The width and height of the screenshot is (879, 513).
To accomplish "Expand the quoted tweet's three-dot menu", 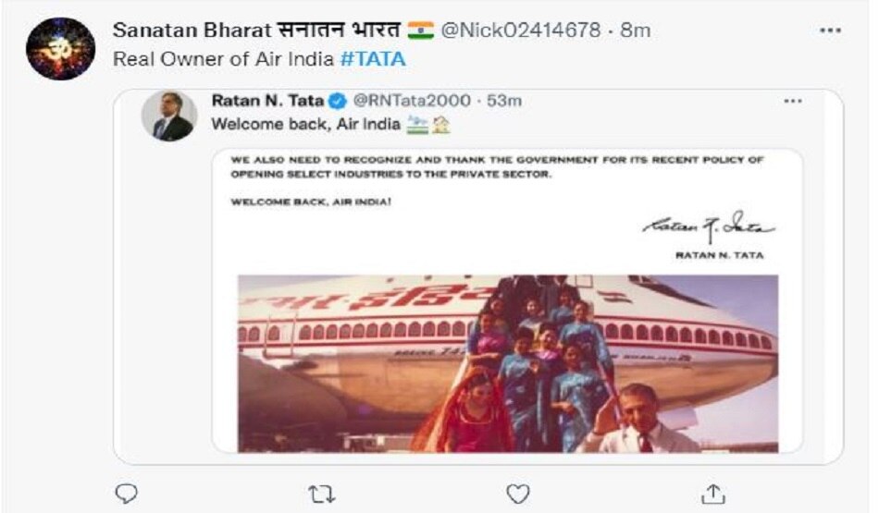I will point(792,100).
